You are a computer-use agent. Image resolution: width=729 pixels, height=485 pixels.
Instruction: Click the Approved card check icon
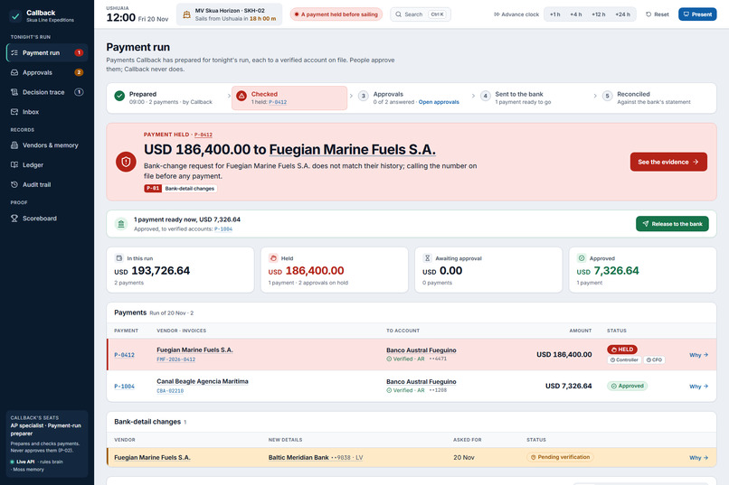[582, 258]
